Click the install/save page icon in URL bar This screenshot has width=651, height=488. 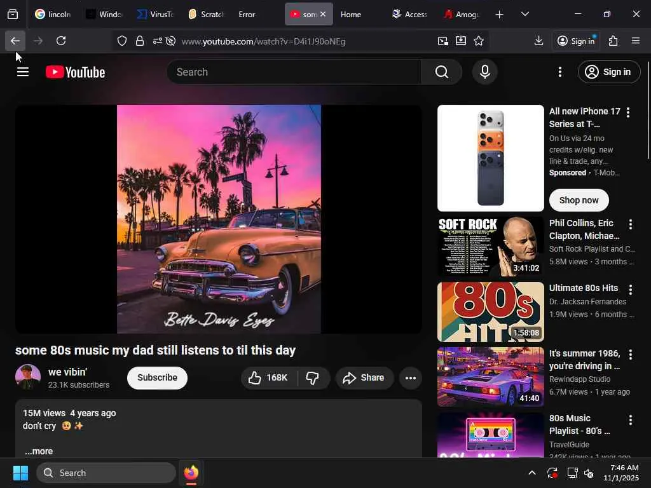click(461, 41)
